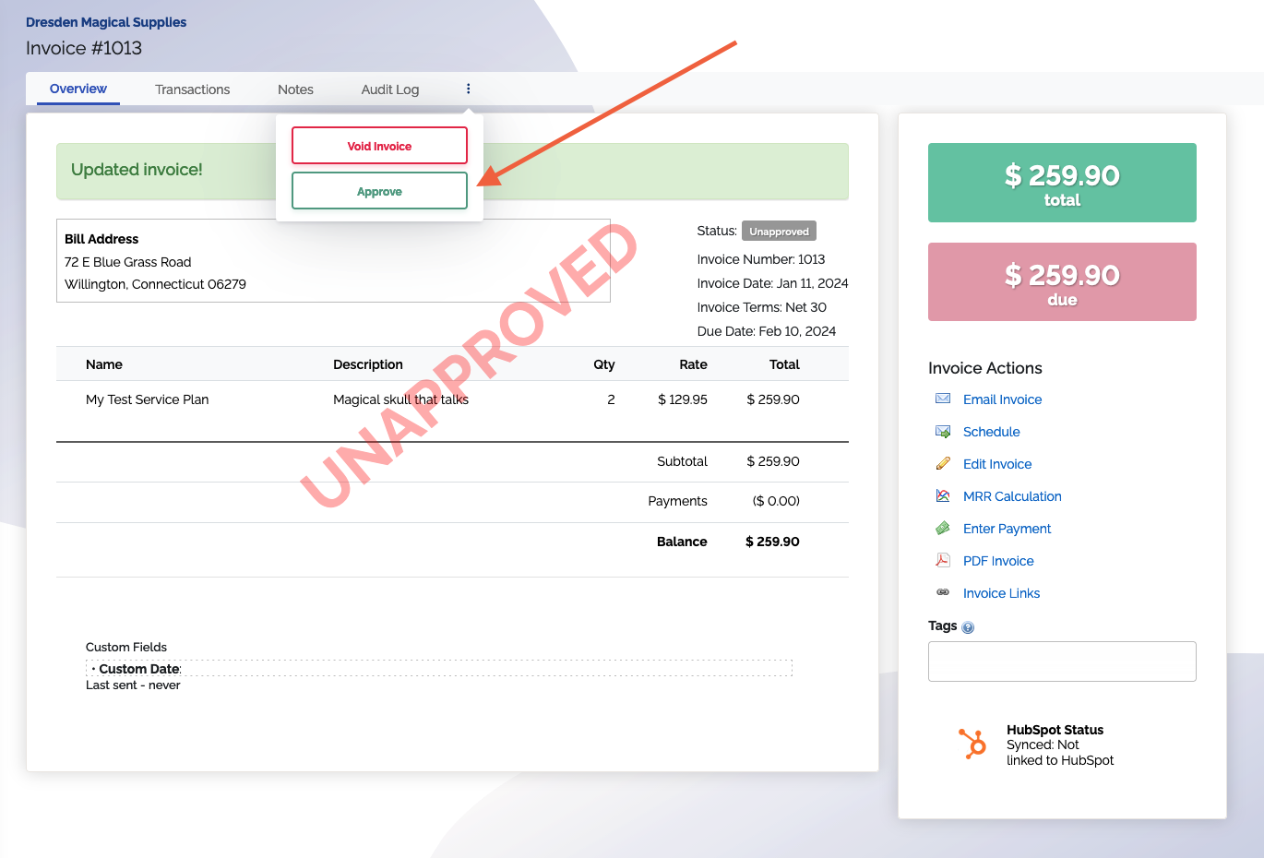The width and height of the screenshot is (1264, 858).
Task: Click the HubSpot sprocket logo
Action: pos(972,744)
